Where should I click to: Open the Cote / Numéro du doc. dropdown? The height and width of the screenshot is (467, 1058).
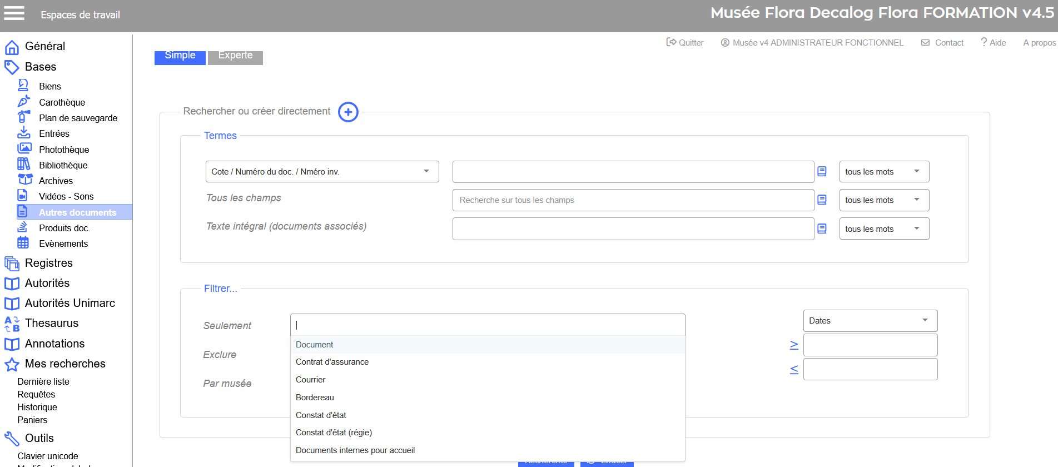322,172
